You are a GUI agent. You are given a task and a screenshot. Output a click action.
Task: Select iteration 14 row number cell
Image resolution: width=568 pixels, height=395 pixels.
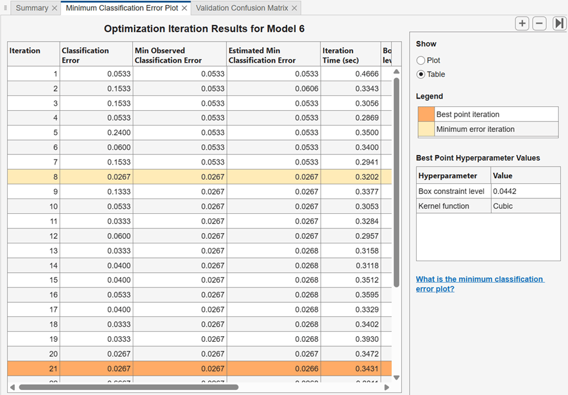[x=34, y=266]
